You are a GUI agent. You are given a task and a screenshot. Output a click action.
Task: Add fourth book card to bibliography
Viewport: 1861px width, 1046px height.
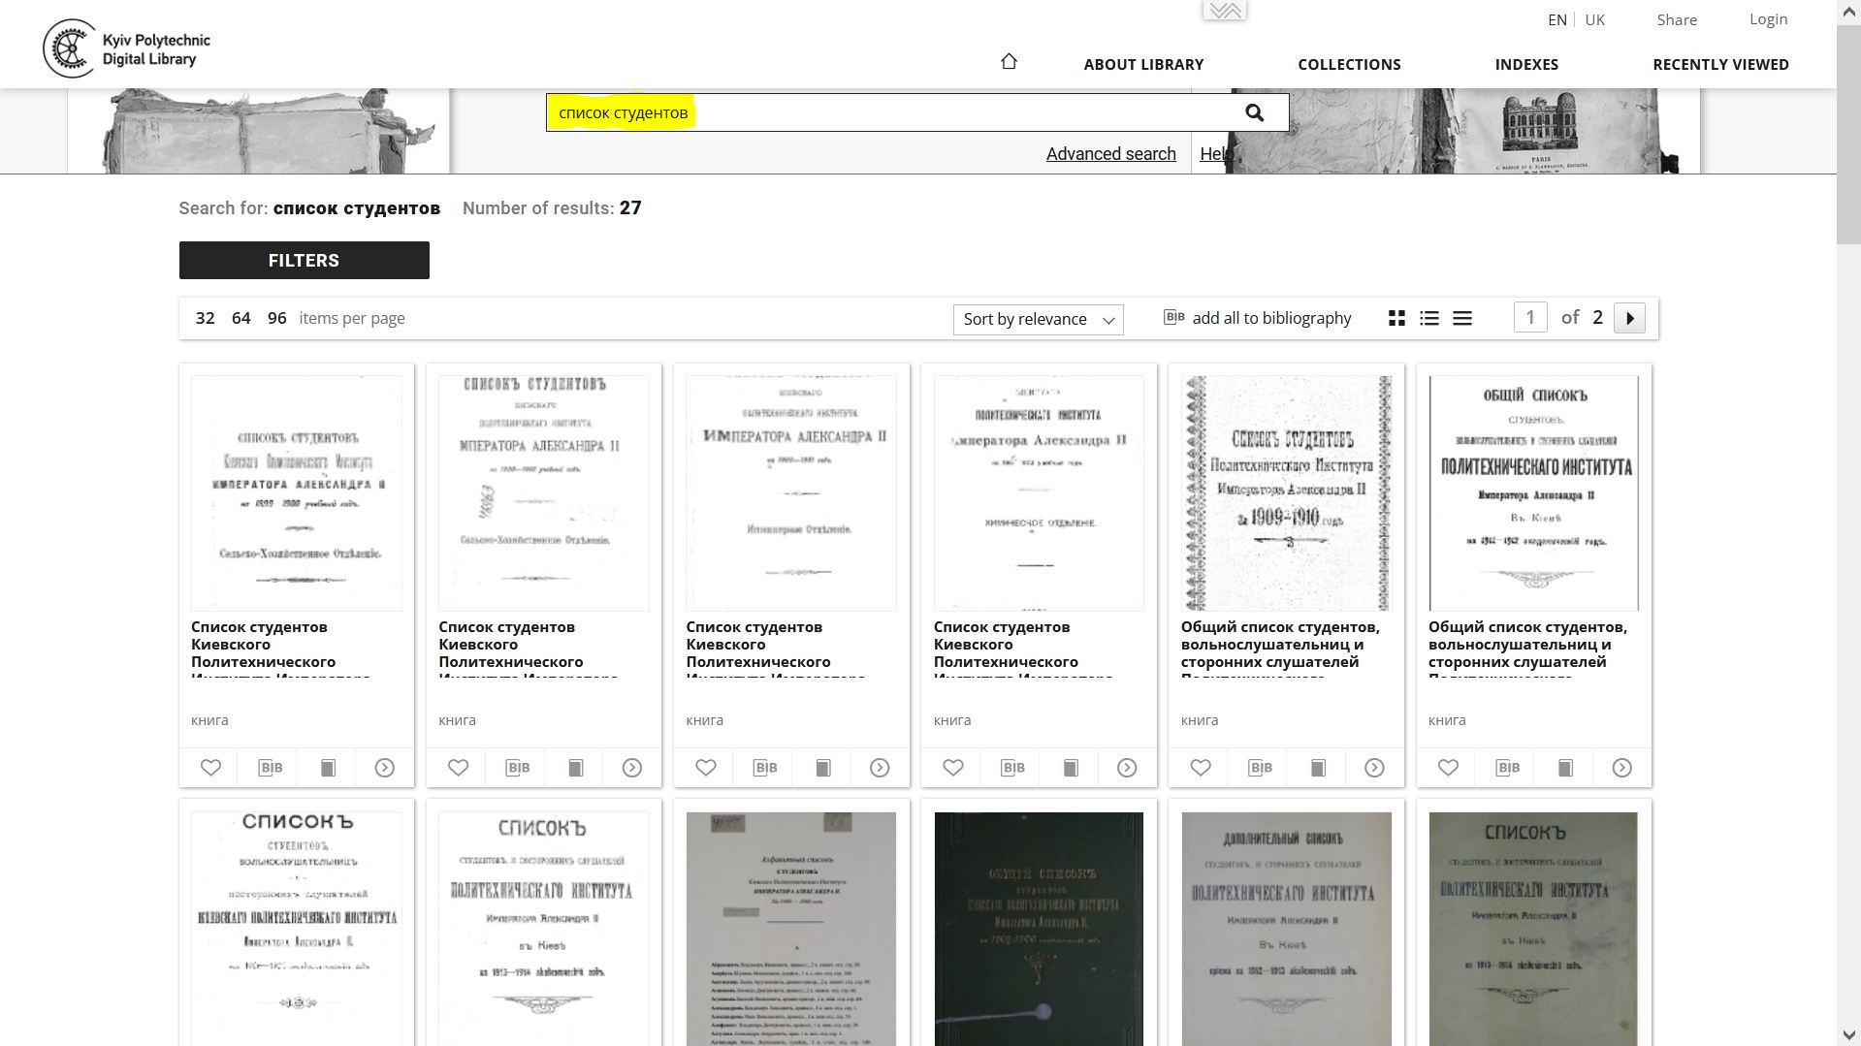click(1013, 768)
